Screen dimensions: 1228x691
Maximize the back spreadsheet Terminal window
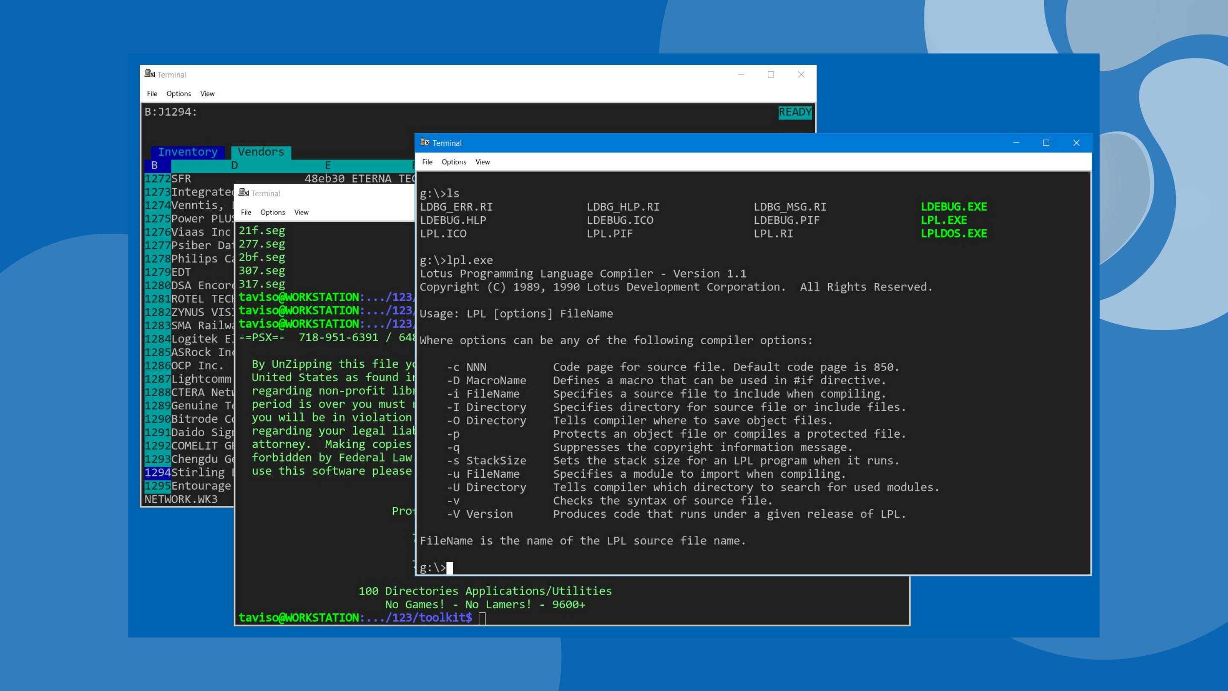[x=771, y=74]
